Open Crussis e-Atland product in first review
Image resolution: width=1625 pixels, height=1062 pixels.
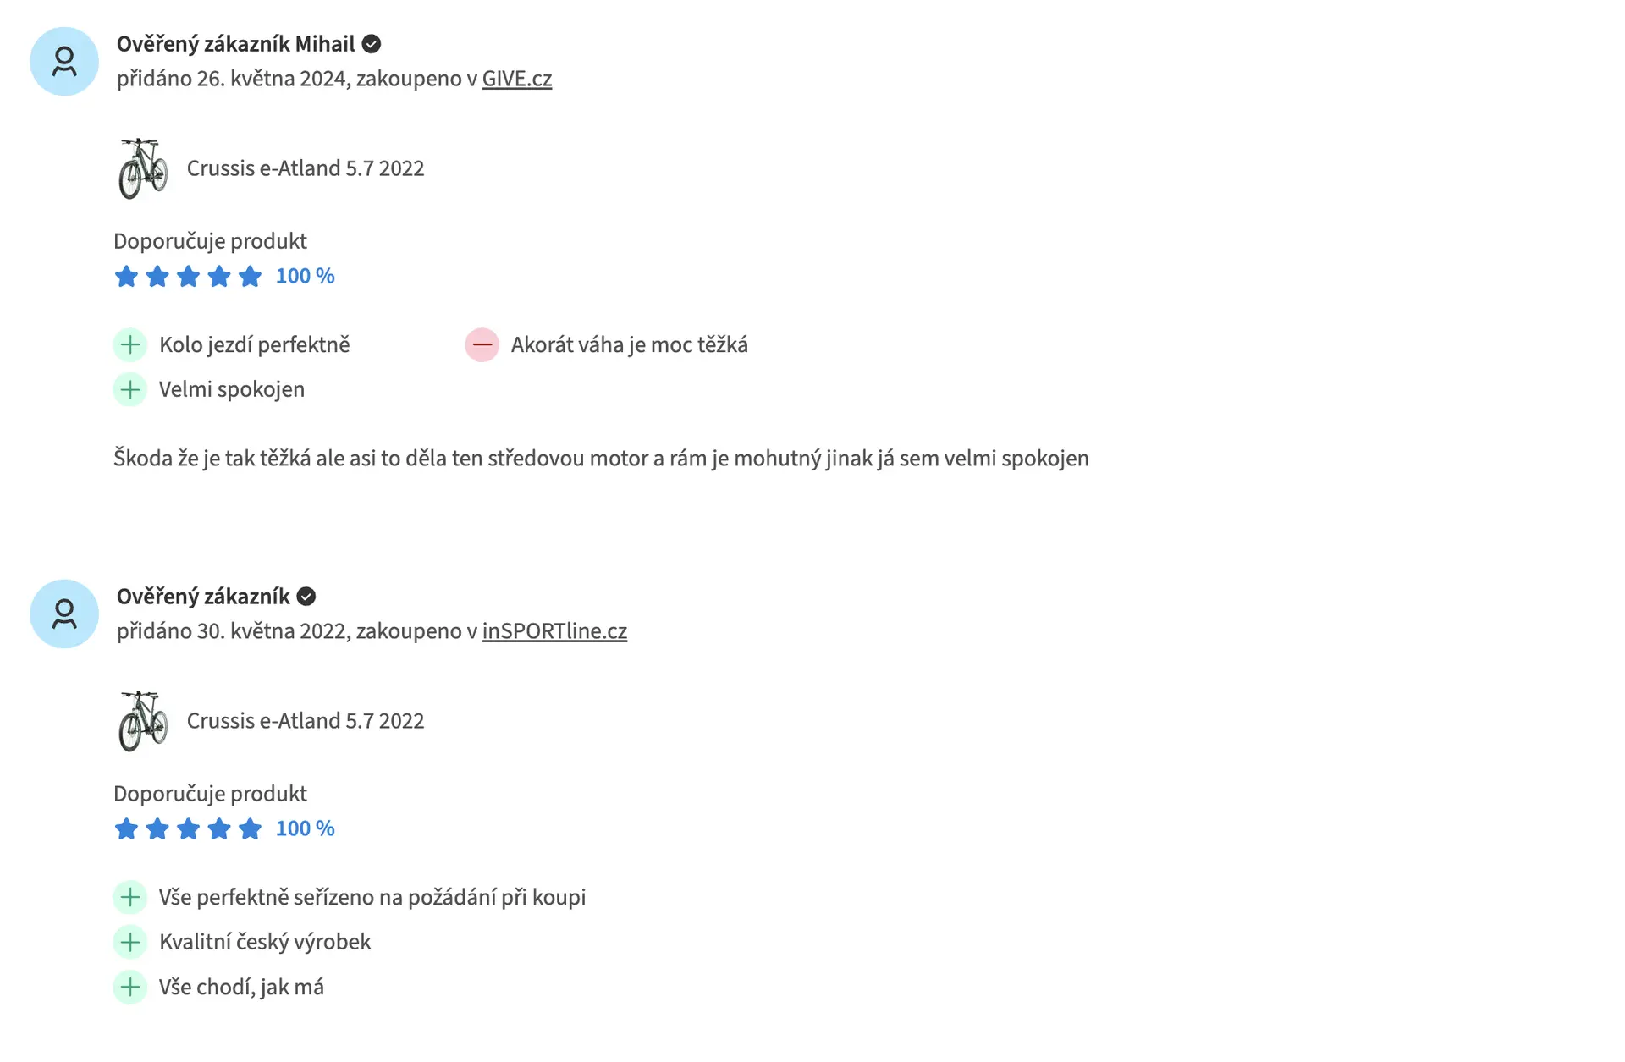click(305, 168)
